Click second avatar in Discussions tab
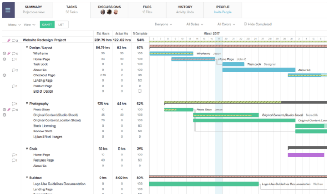Image resolution: width=336 pixels, height=194 pixels. tap(109, 12)
